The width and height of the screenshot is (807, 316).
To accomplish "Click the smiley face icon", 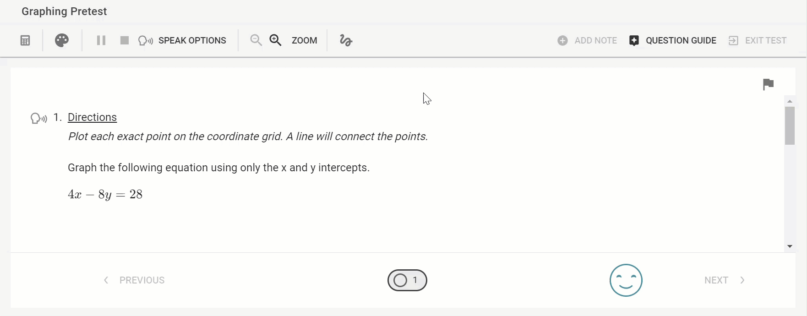I will coord(626,280).
